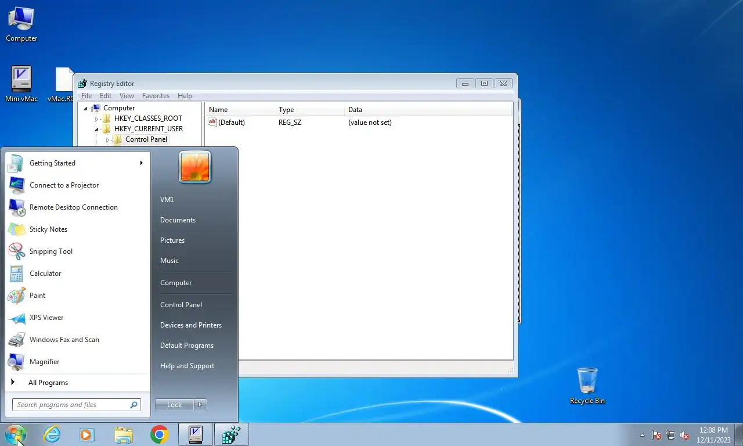
Task: Collapse HKEY_CURRENT_USER tree node
Action: tap(96, 130)
